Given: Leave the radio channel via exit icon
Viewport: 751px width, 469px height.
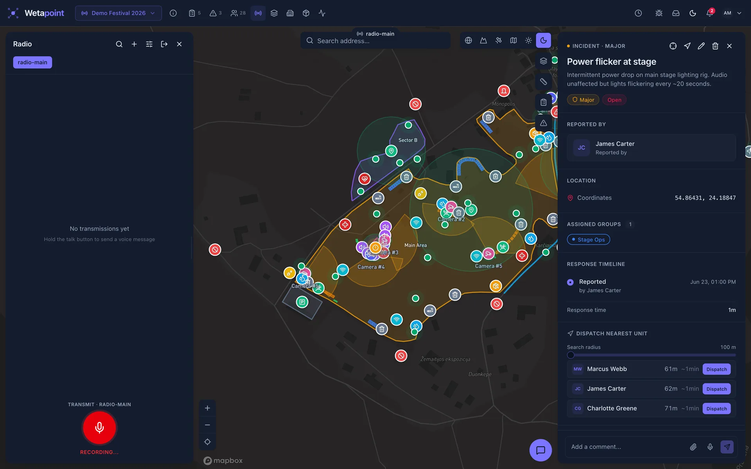Looking at the screenshot, I should click(x=164, y=44).
